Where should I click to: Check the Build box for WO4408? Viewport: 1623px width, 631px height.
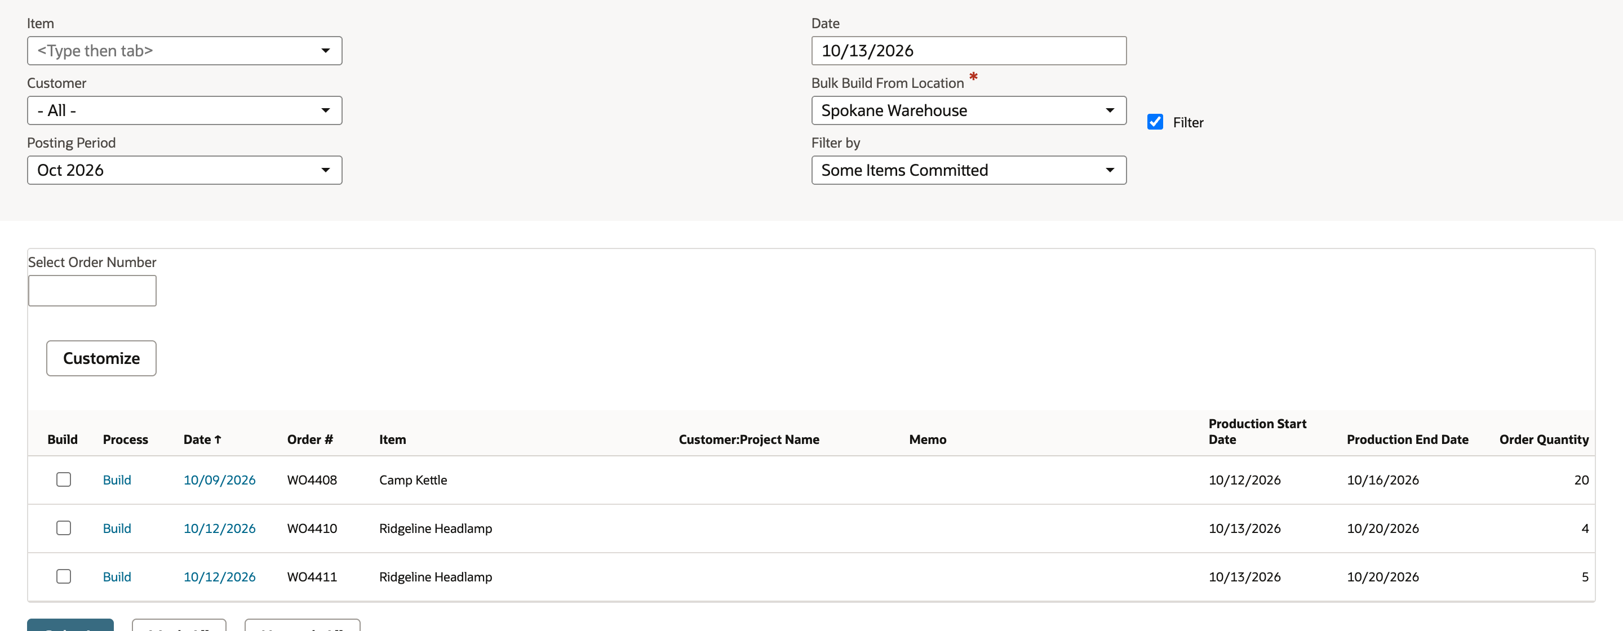click(64, 479)
